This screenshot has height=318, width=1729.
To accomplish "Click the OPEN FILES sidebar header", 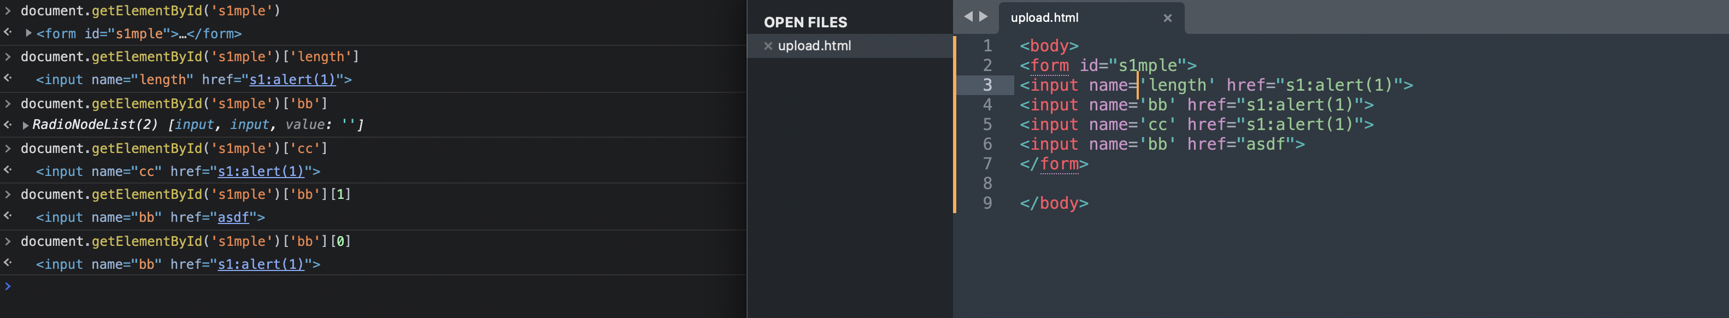I will (805, 22).
